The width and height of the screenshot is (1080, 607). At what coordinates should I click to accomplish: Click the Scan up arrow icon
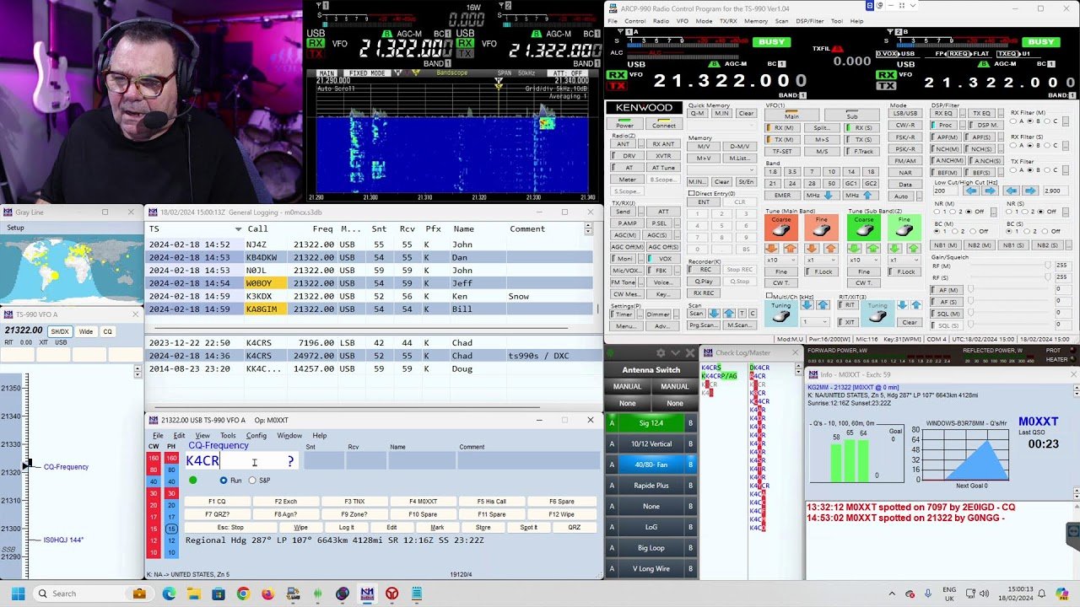(x=729, y=314)
